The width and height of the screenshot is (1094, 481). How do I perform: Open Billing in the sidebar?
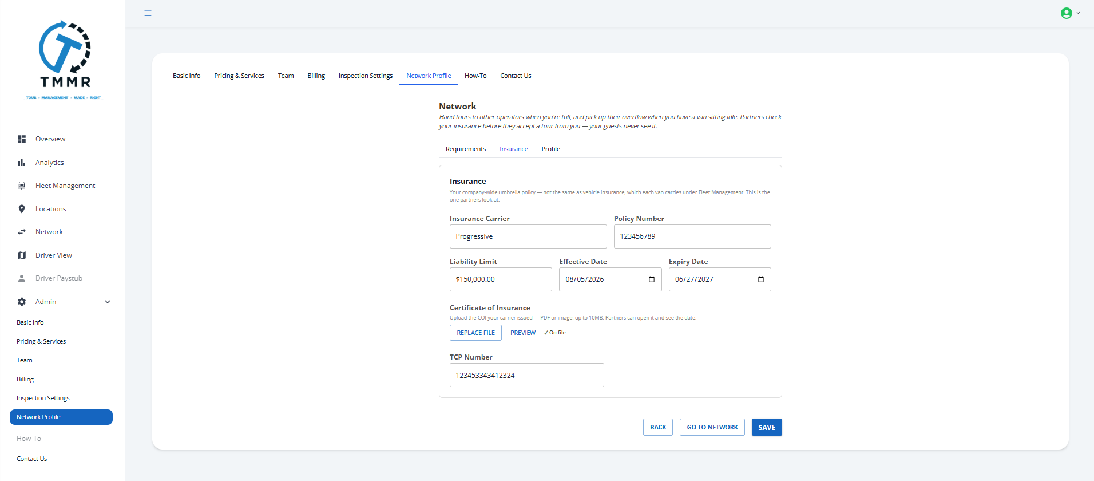tap(25, 379)
